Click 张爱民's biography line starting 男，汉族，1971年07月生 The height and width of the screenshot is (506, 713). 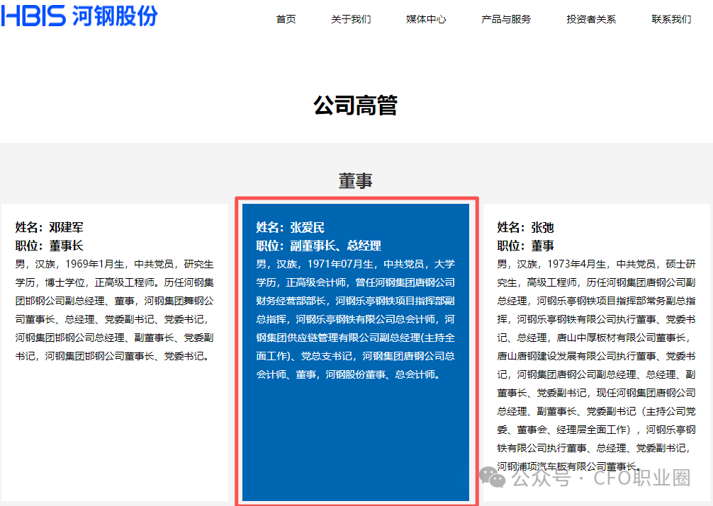coord(356,265)
